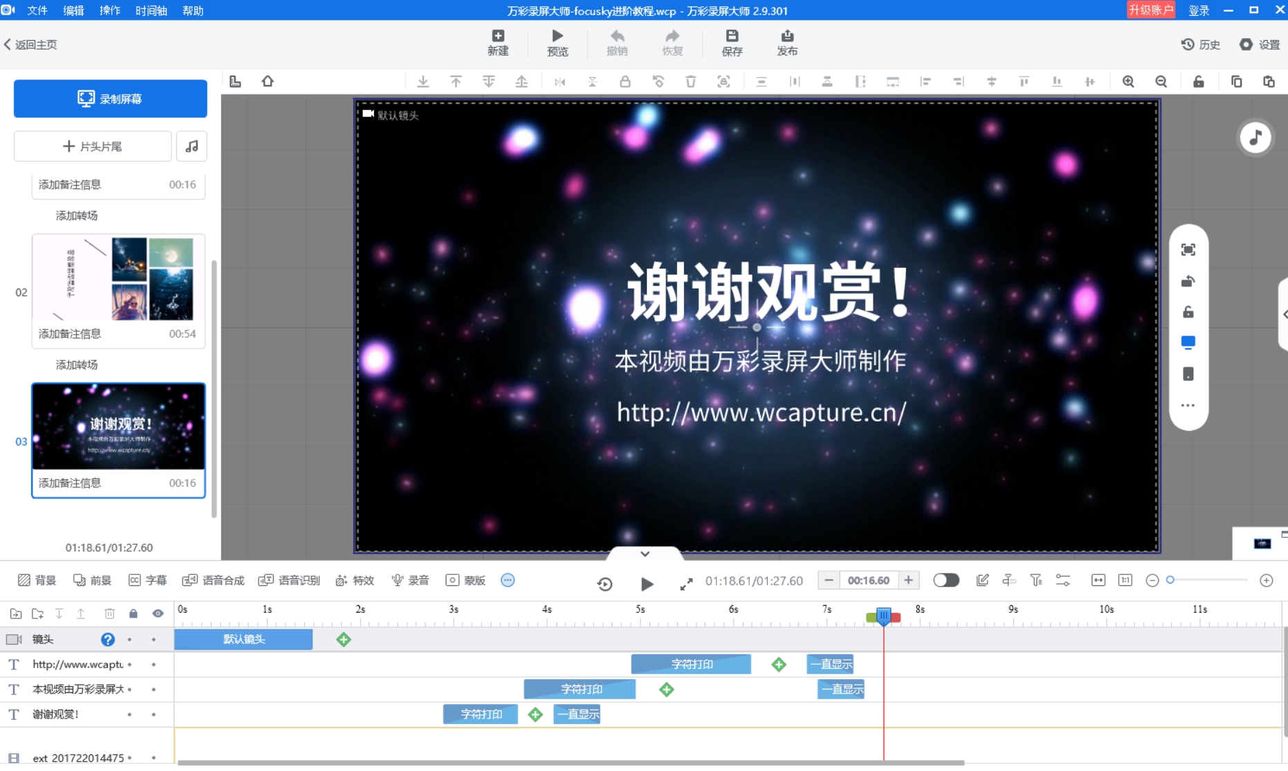Collapse timeline with the chevron below canvas
The width and height of the screenshot is (1288, 771).
[x=645, y=554]
